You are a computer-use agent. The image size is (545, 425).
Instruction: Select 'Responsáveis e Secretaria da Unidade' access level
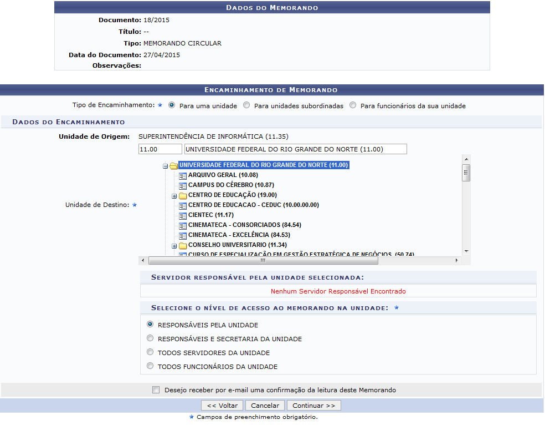coord(150,338)
